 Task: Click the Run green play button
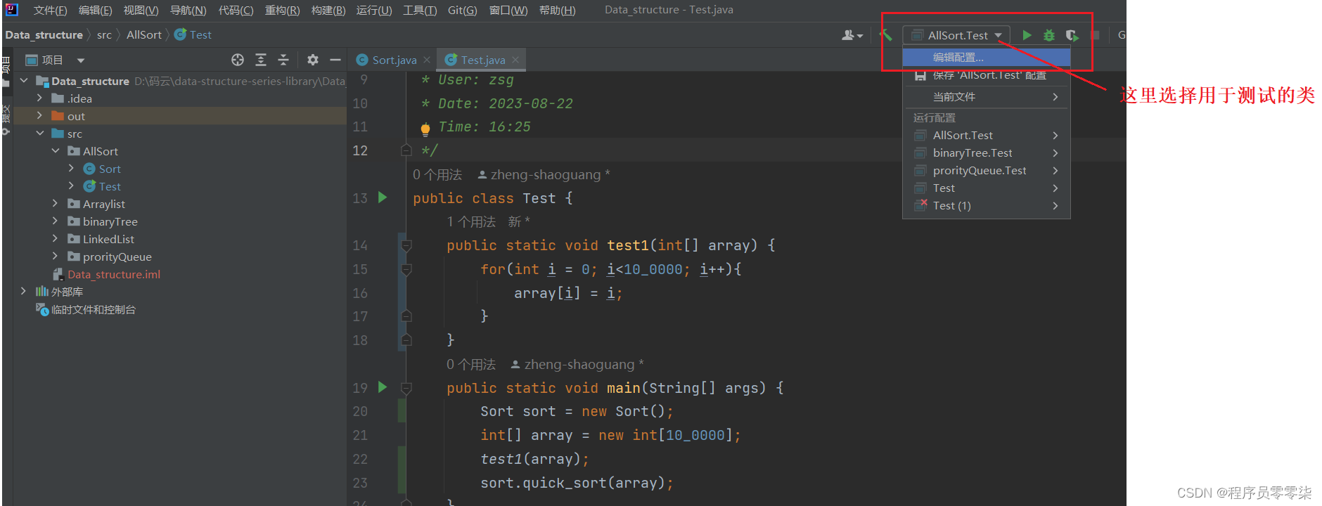[x=1027, y=35]
